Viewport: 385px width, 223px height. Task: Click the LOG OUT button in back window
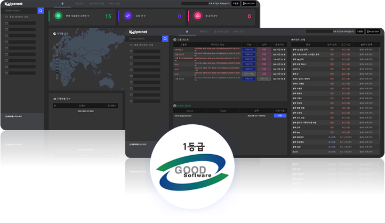248,3
